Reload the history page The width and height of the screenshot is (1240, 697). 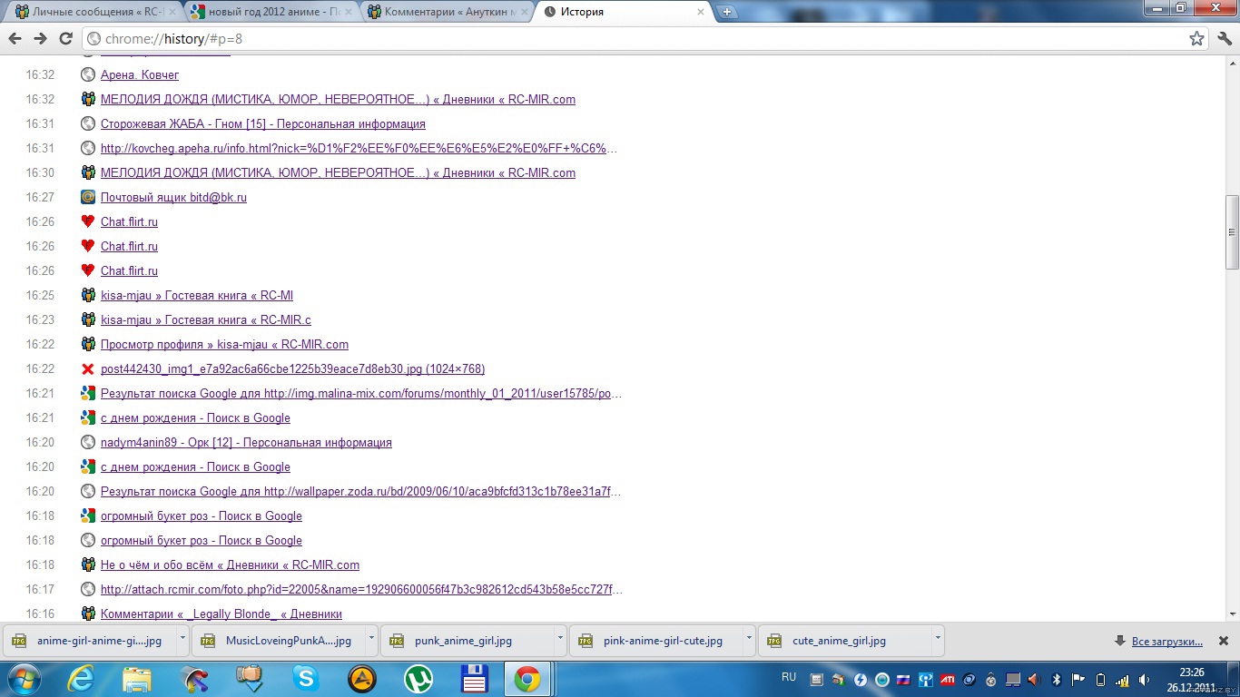point(65,38)
